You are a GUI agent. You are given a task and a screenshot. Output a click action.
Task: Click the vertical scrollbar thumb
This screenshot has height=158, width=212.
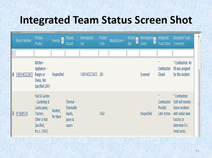[199, 103]
